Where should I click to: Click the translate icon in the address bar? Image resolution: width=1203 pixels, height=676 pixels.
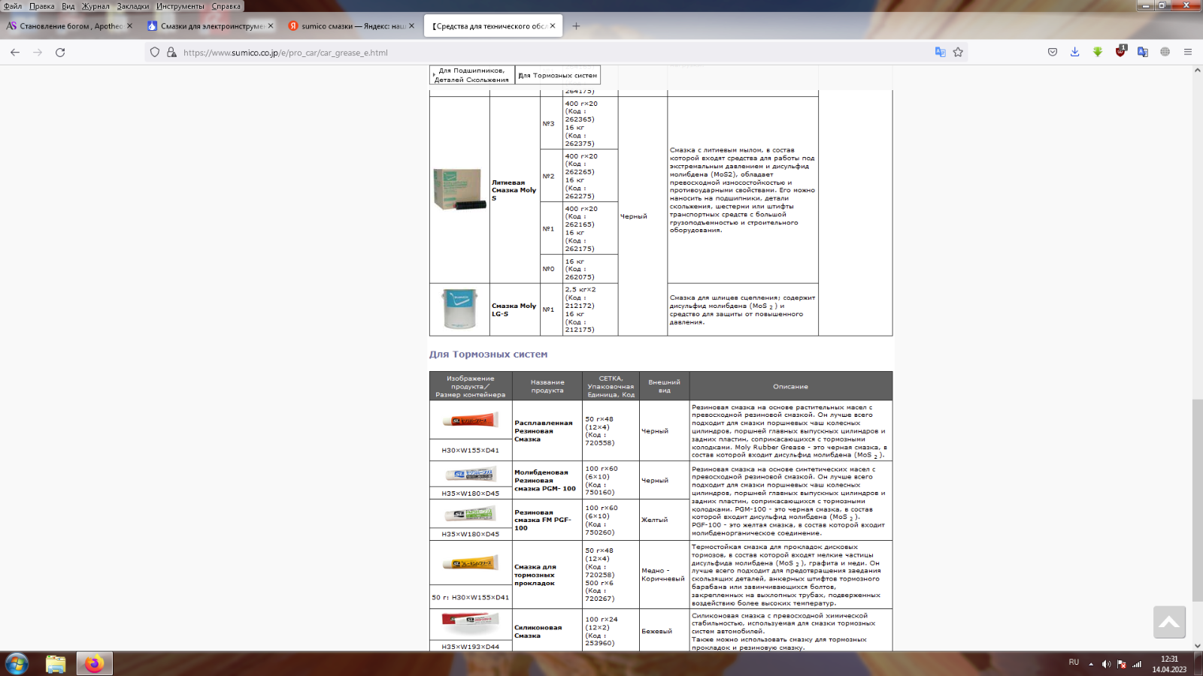(x=940, y=53)
